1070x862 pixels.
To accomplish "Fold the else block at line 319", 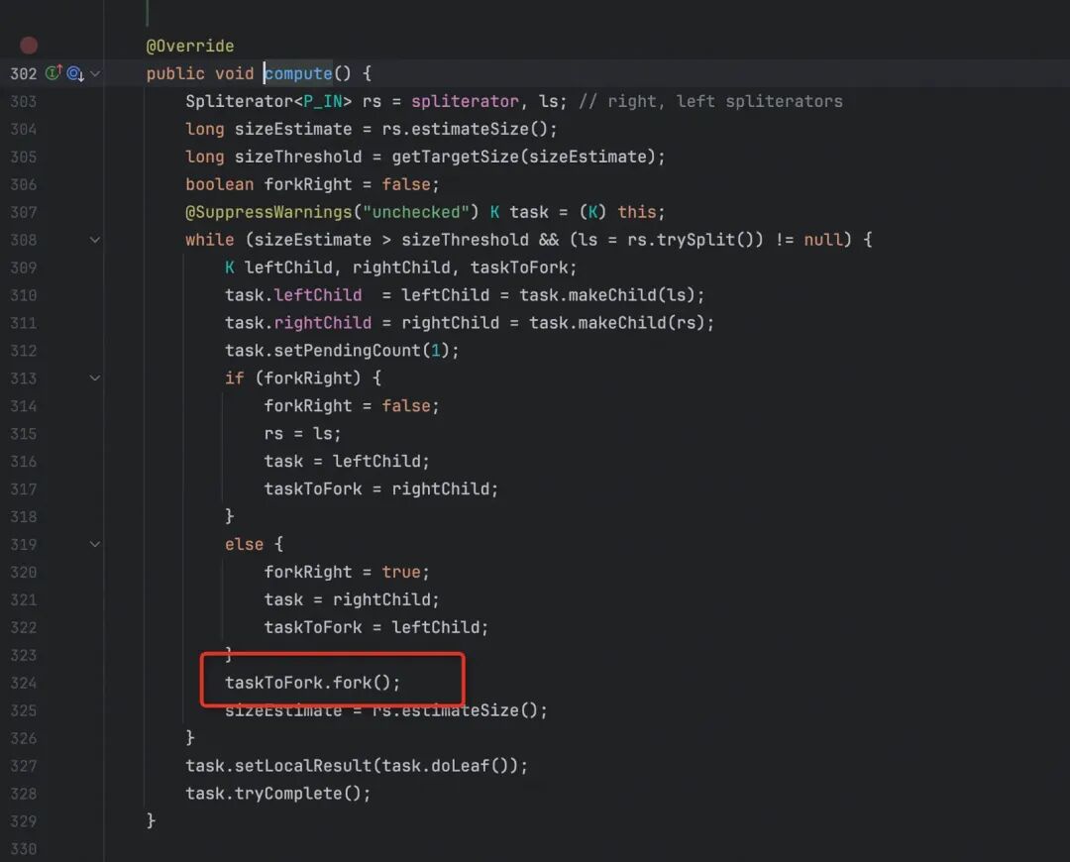I will click(95, 545).
